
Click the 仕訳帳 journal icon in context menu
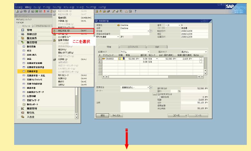click(x=54, y=60)
